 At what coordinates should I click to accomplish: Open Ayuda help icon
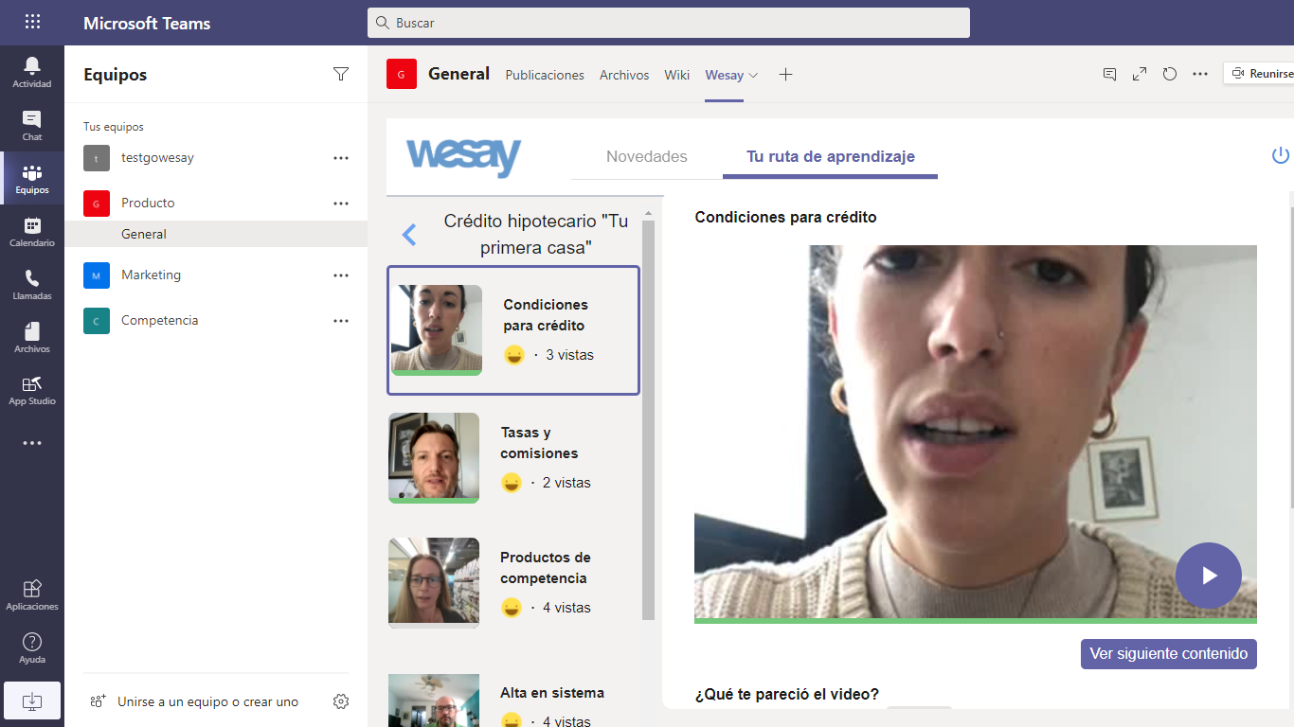click(x=32, y=648)
